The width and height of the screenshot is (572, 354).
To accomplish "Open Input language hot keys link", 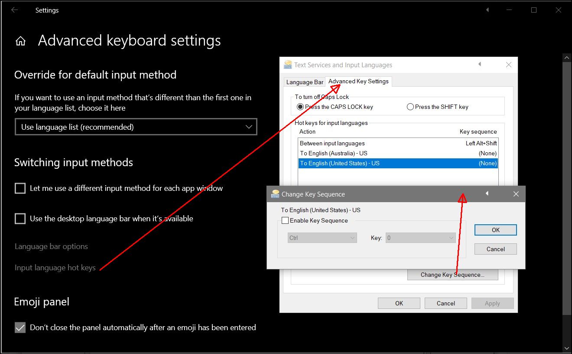I will click(55, 268).
